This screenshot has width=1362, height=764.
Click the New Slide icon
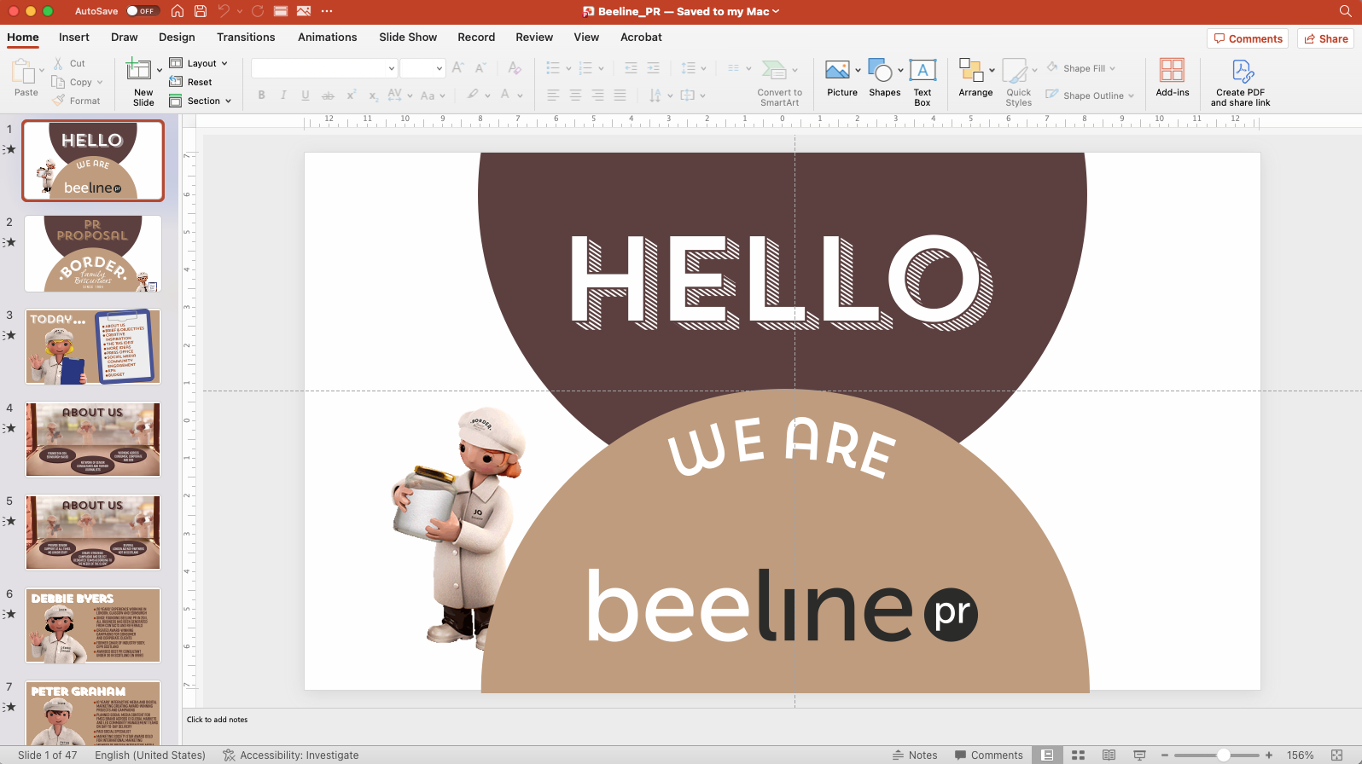click(138, 69)
